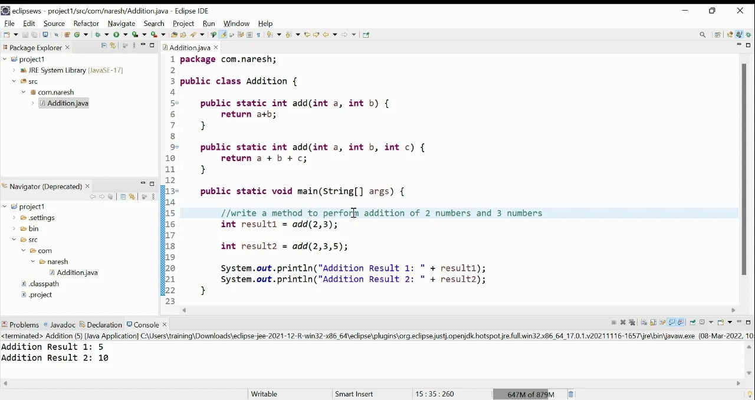
Task: Open the Package Explorer view menu (three dots)
Action: (x=134, y=45)
